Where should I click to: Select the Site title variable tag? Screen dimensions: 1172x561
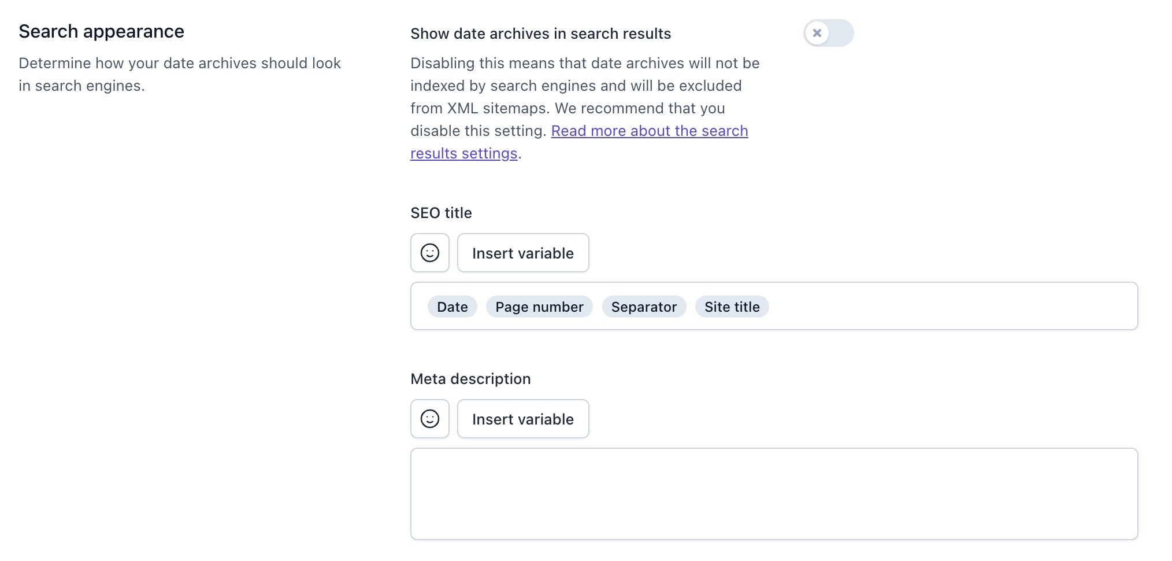pos(732,307)
